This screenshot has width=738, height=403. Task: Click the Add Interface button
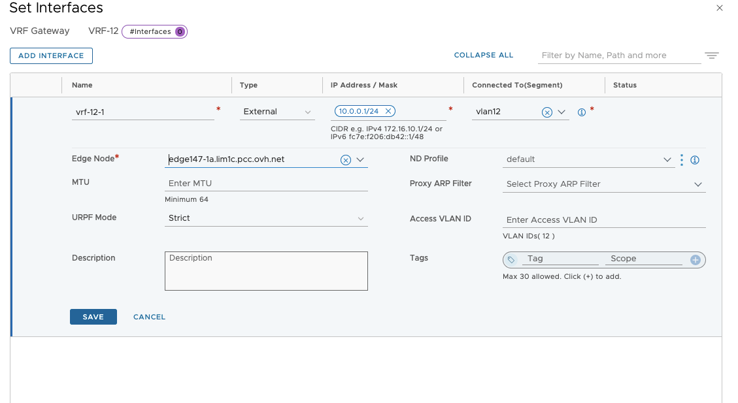click(51, 56)
